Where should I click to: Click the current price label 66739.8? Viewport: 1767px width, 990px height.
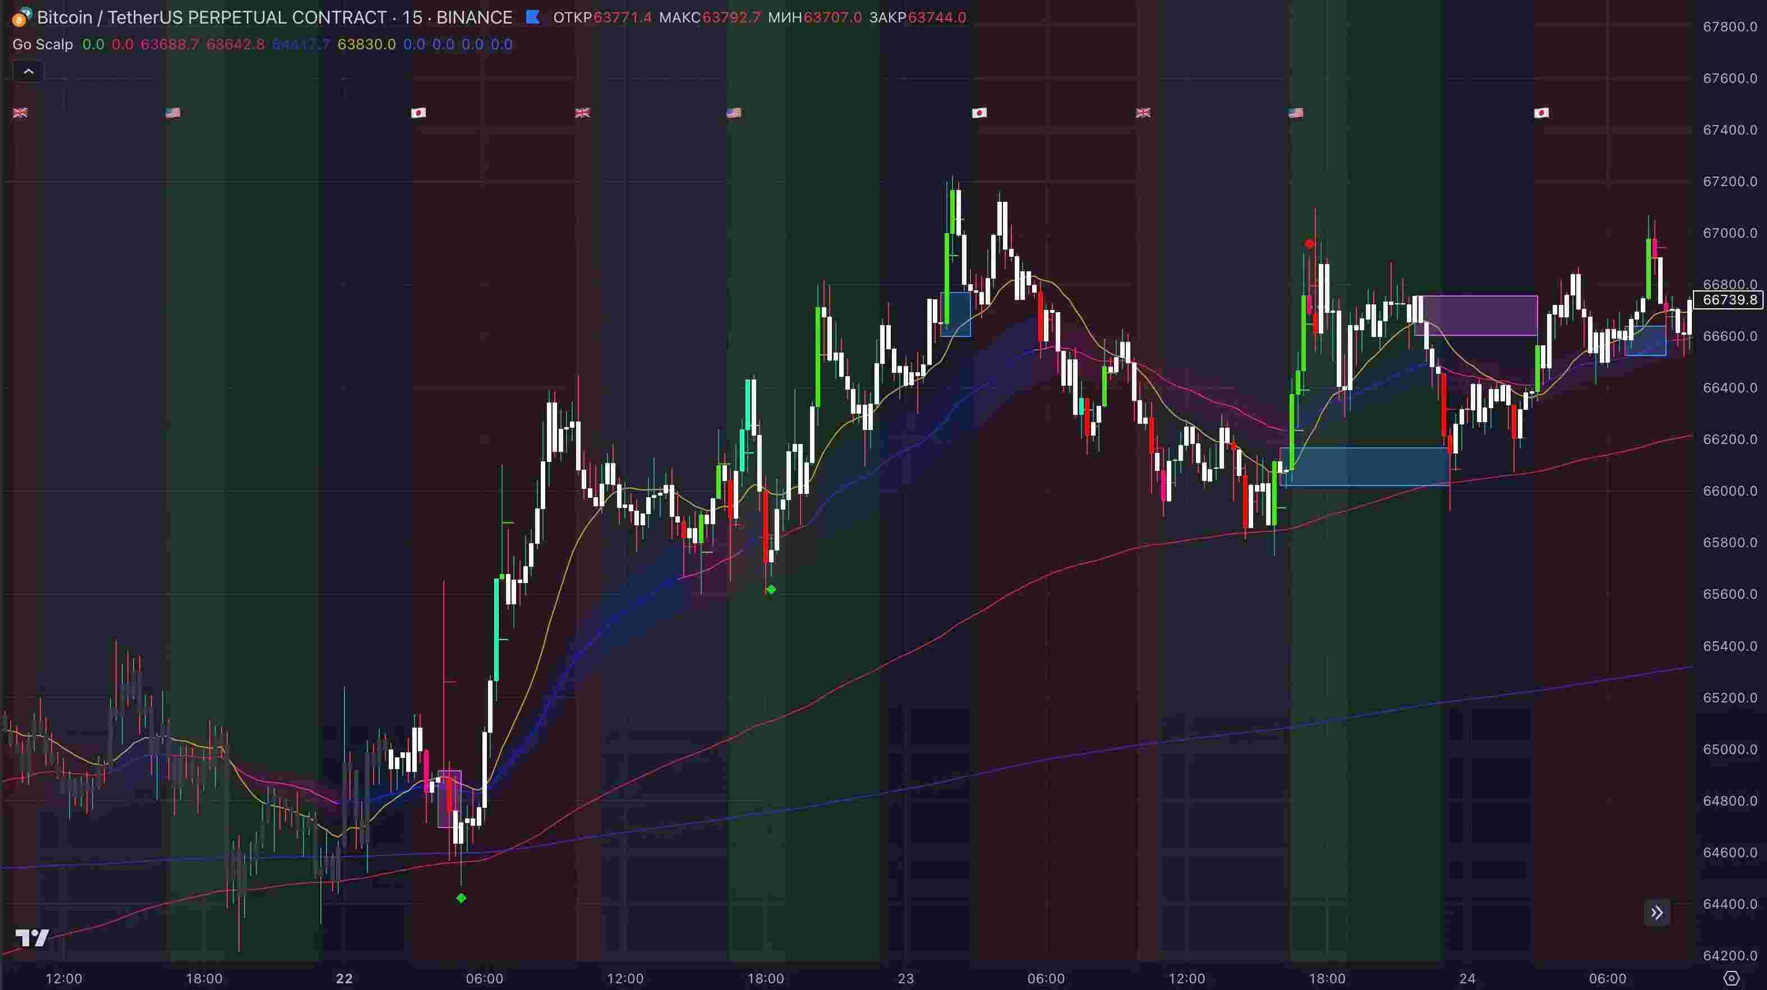pyautogui.click(x=1730, y=300)
